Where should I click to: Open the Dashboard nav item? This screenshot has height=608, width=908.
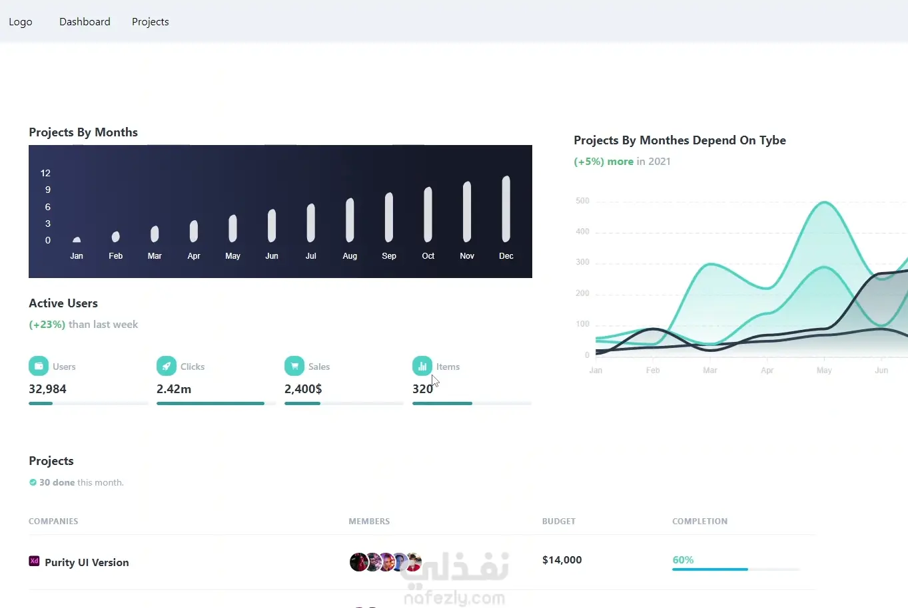pyautogui.click(x=85, y=22)
